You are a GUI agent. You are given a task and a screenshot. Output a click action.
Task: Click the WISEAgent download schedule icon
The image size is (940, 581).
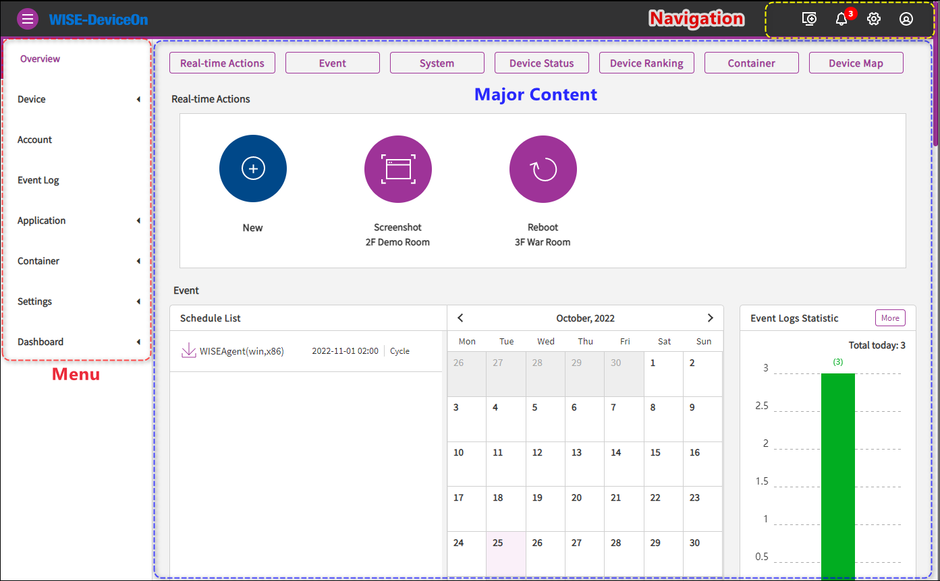188,350
